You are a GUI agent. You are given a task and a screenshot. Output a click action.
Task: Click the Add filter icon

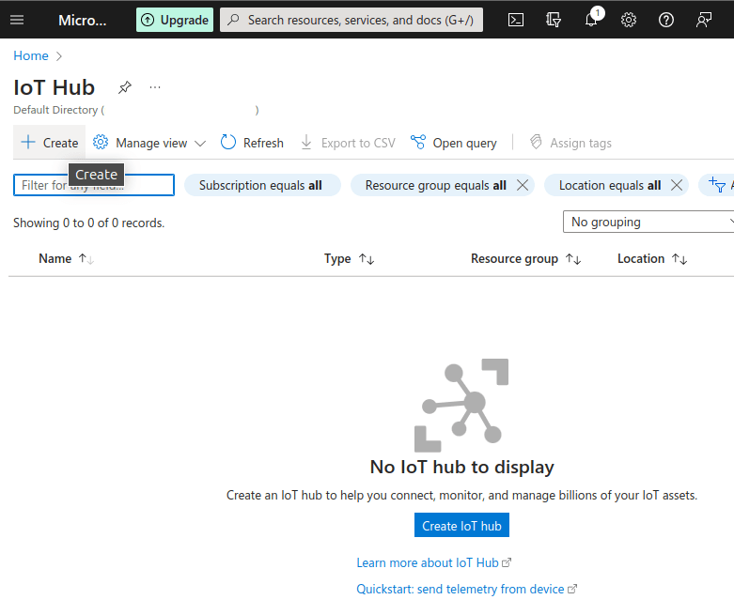[x=717, y=185]
